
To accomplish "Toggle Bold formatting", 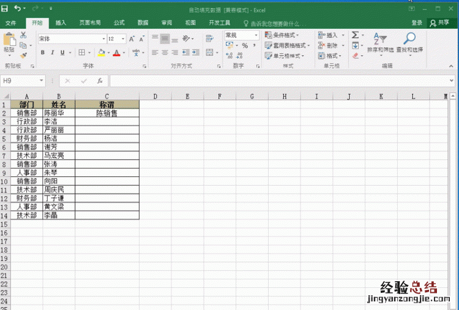I will pos(43,53).
